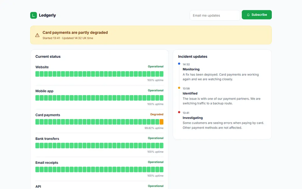Screen dimensions: 302x189
Task: Click the Investigating update title
Action: 193,117
